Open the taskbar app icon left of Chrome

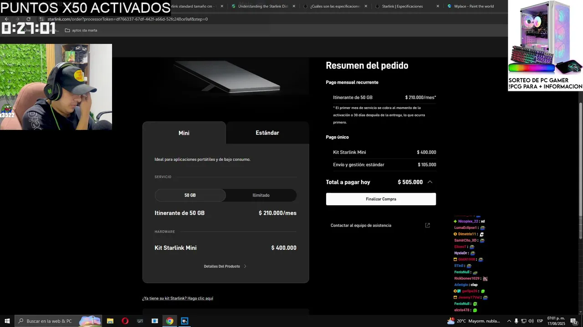pos(155,321)
